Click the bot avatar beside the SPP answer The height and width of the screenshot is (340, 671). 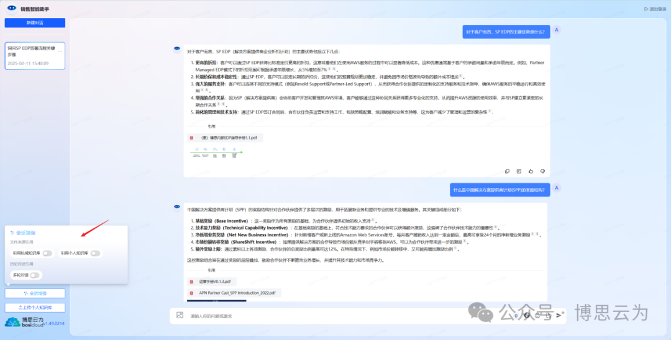tap(176, 207)
